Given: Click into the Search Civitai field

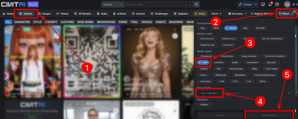Looking at the screenshot, I should click(x=156, y=4).
